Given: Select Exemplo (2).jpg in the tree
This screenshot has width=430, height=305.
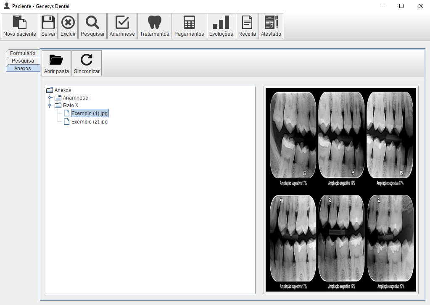Looking at the screenshot, I should (89, 122).
